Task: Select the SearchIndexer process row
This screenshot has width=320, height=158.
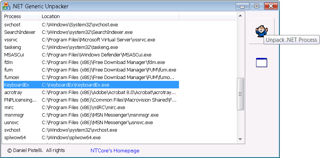Action: pyautogui.click(x=91, y=32)
